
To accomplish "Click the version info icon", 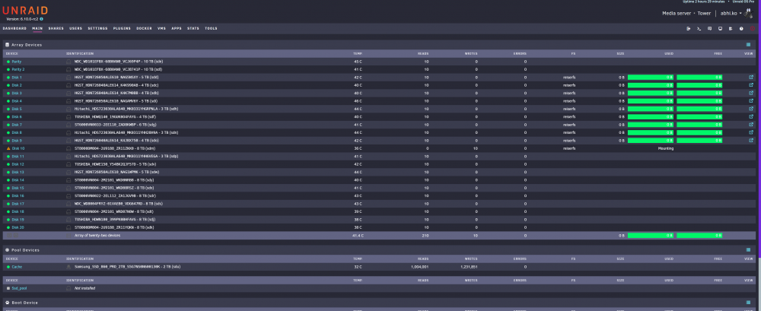I will pos(41,19).
